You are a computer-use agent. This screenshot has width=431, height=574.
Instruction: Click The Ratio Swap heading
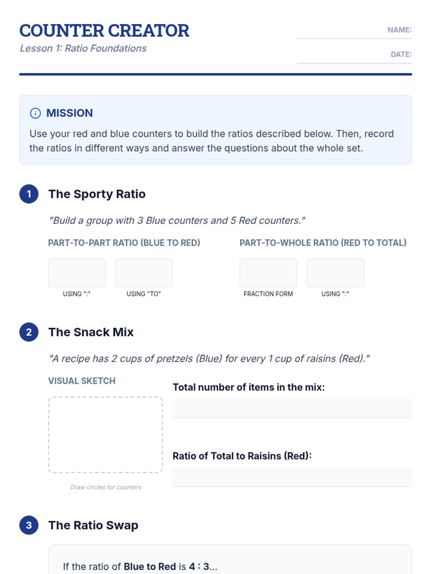coord(93,525)
